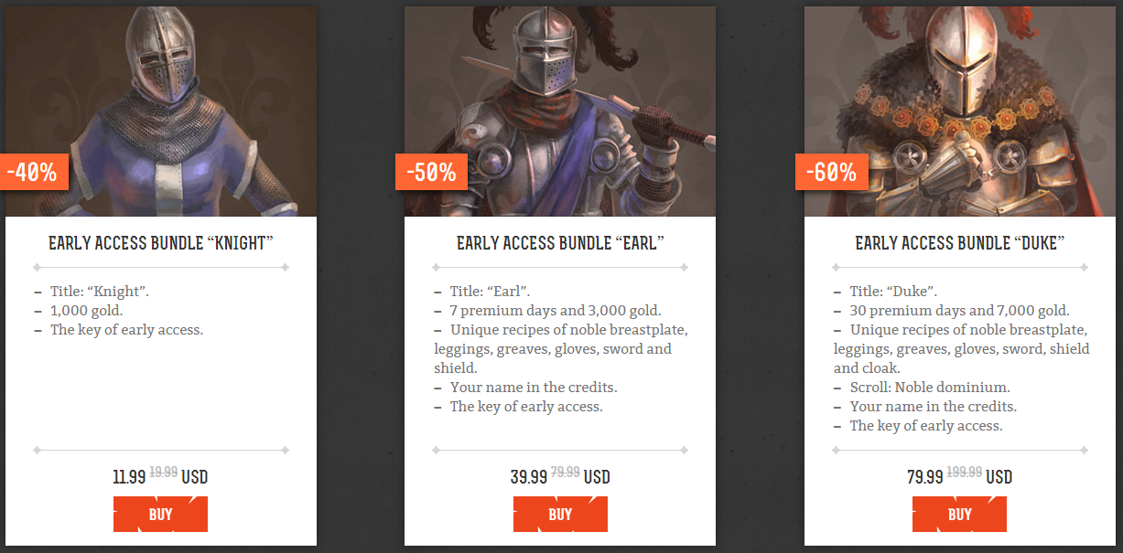
Task: Click the 11.99 USD price
Action: (129, 477)
